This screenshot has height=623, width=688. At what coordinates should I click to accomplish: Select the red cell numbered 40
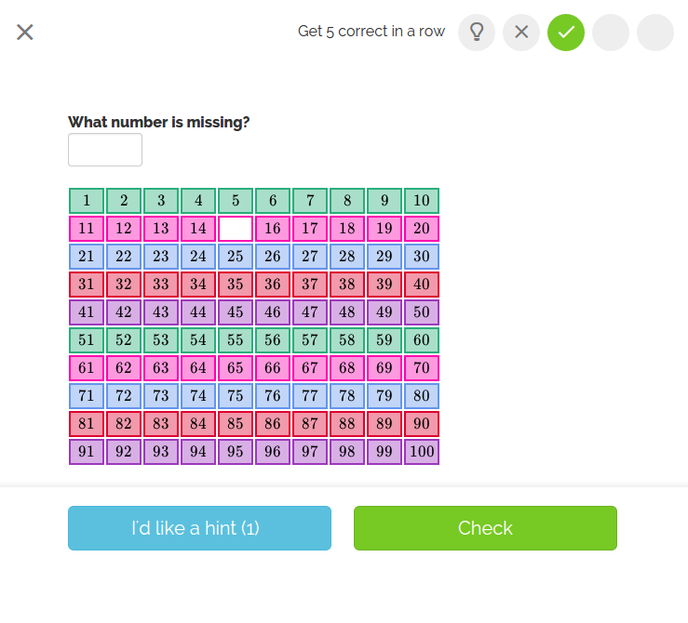422,285
